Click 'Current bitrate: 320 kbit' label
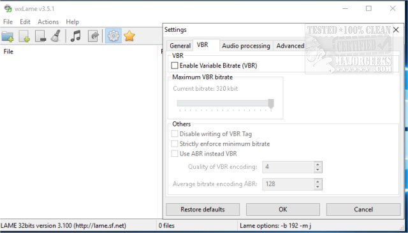This screenshot has width=408, height=233. point(205,89)
